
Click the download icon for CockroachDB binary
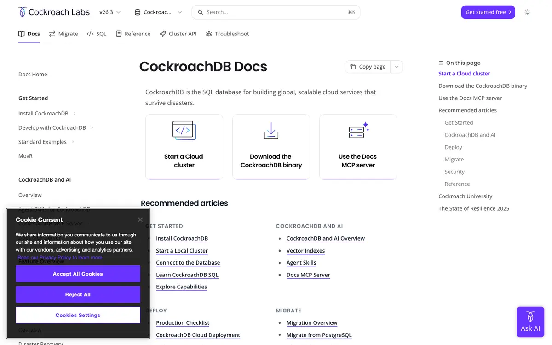[x=271, y=130]
